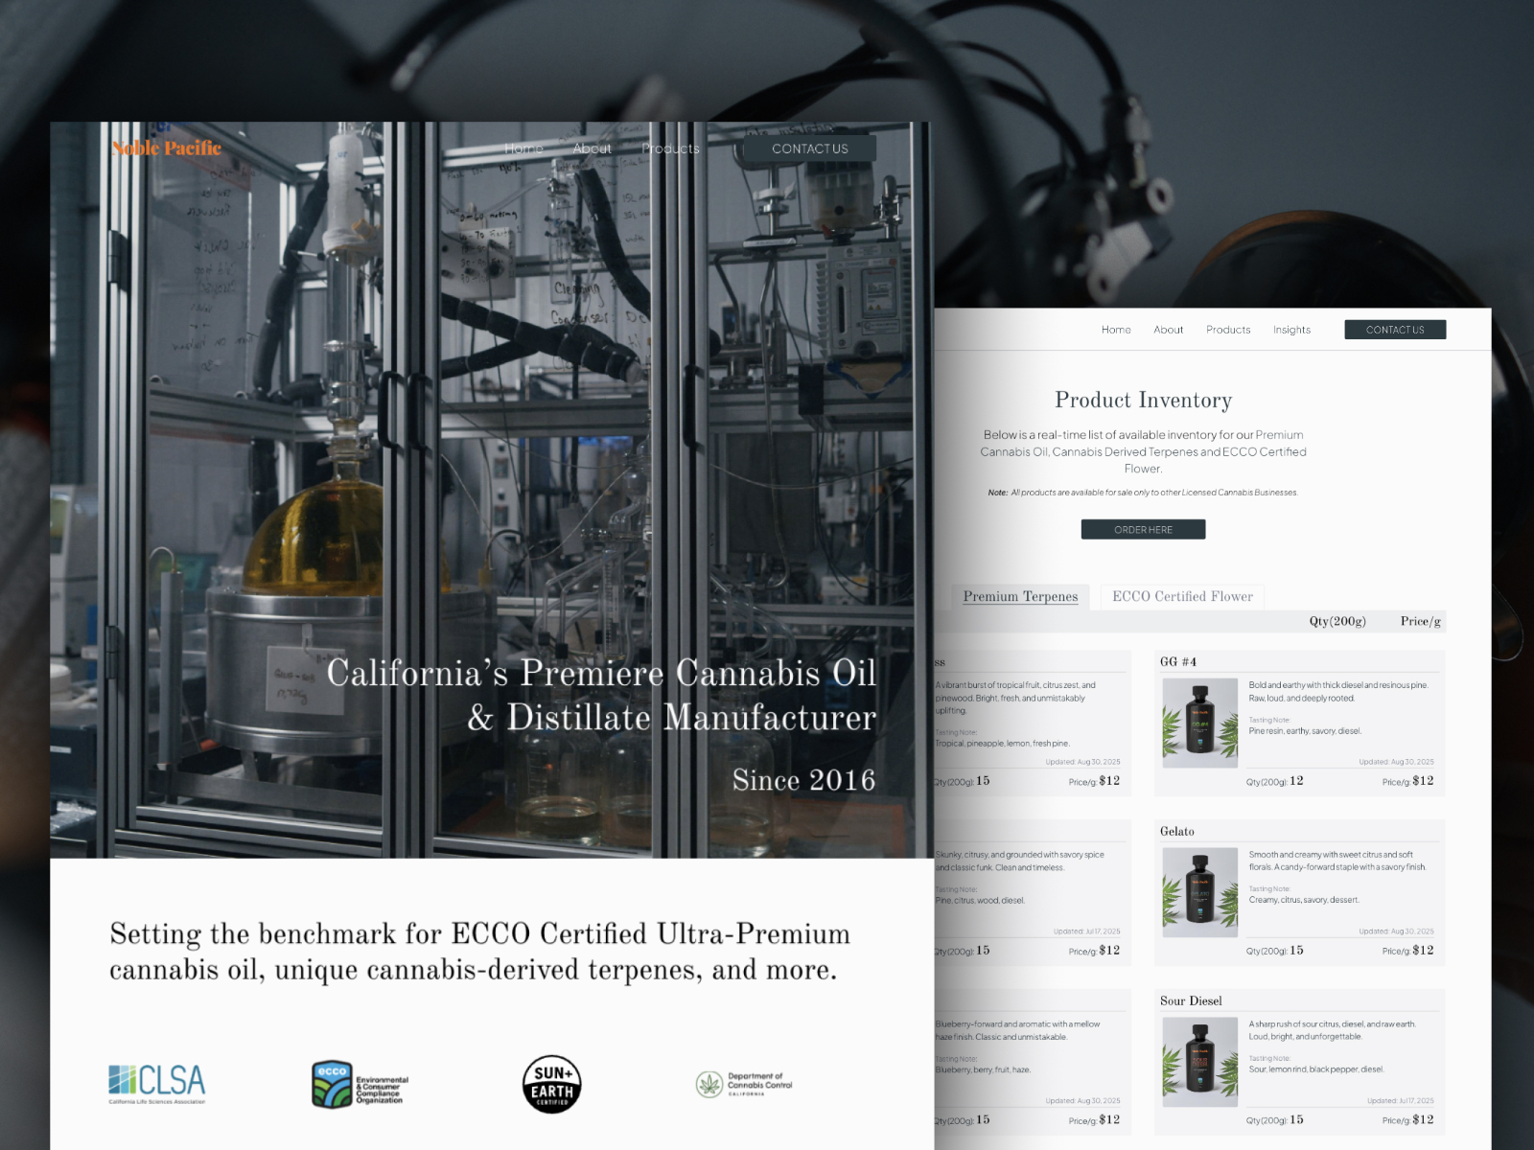1534x1150 pixels.
Task: Open Products in the inventory page navigation
Action: tap(1228, 330)
